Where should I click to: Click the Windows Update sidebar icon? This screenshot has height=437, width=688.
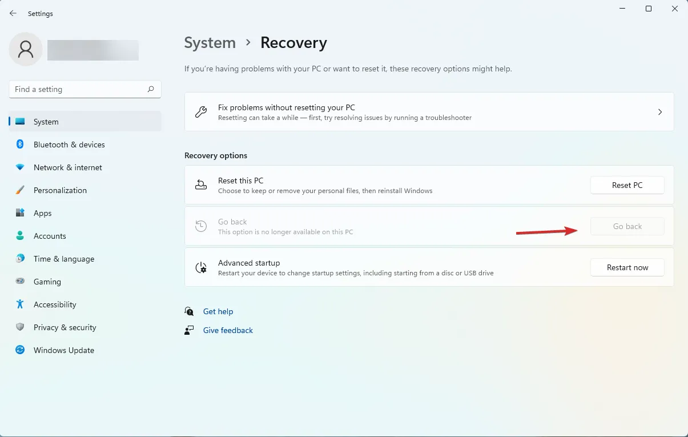coord(20,350)
